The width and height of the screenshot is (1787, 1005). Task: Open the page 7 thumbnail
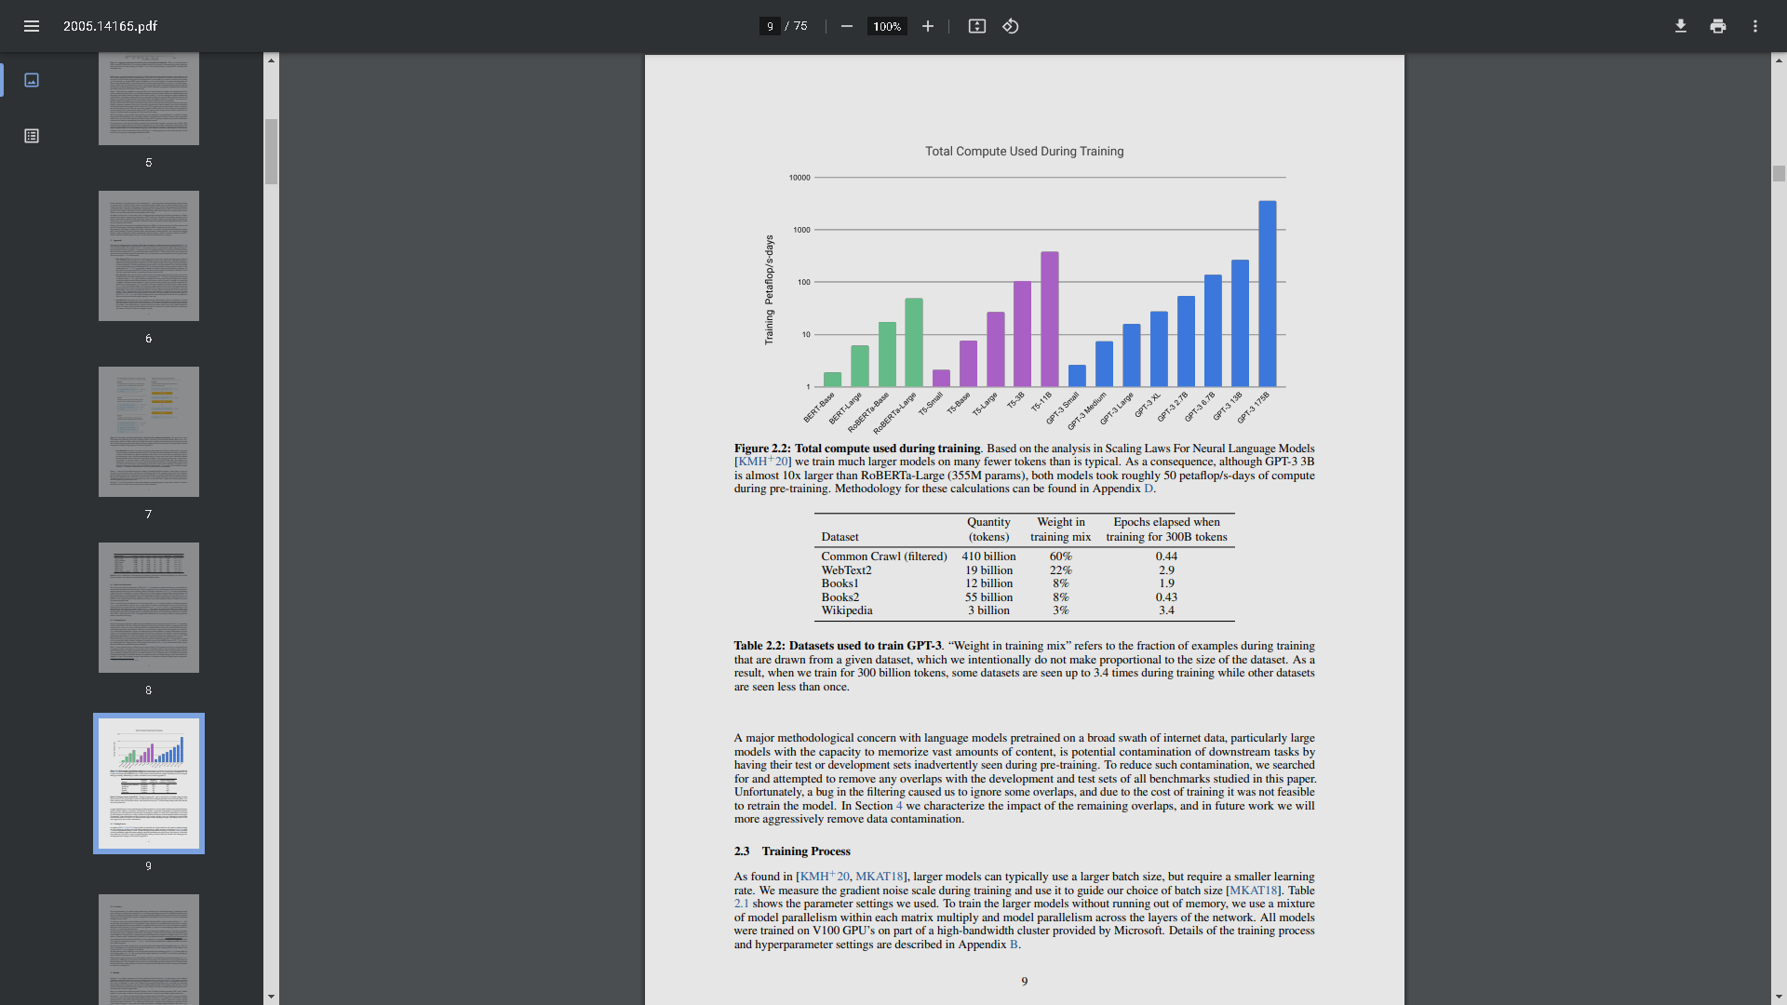(x=149, y=432)
